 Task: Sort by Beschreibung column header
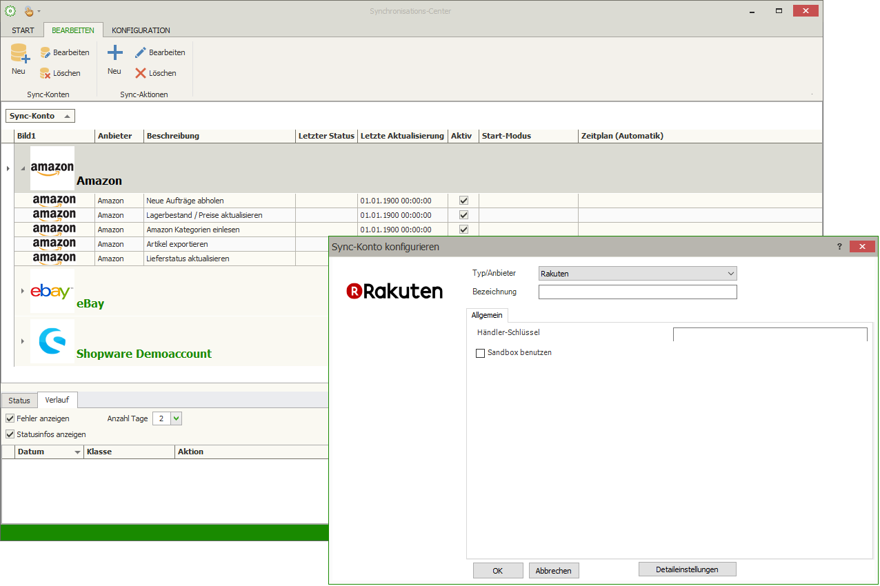coord(219,136)
